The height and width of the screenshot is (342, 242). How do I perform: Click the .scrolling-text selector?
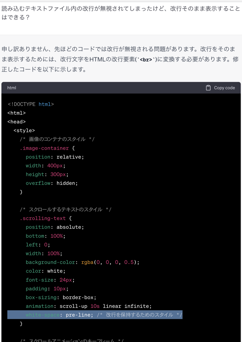[x=43, y=218]
